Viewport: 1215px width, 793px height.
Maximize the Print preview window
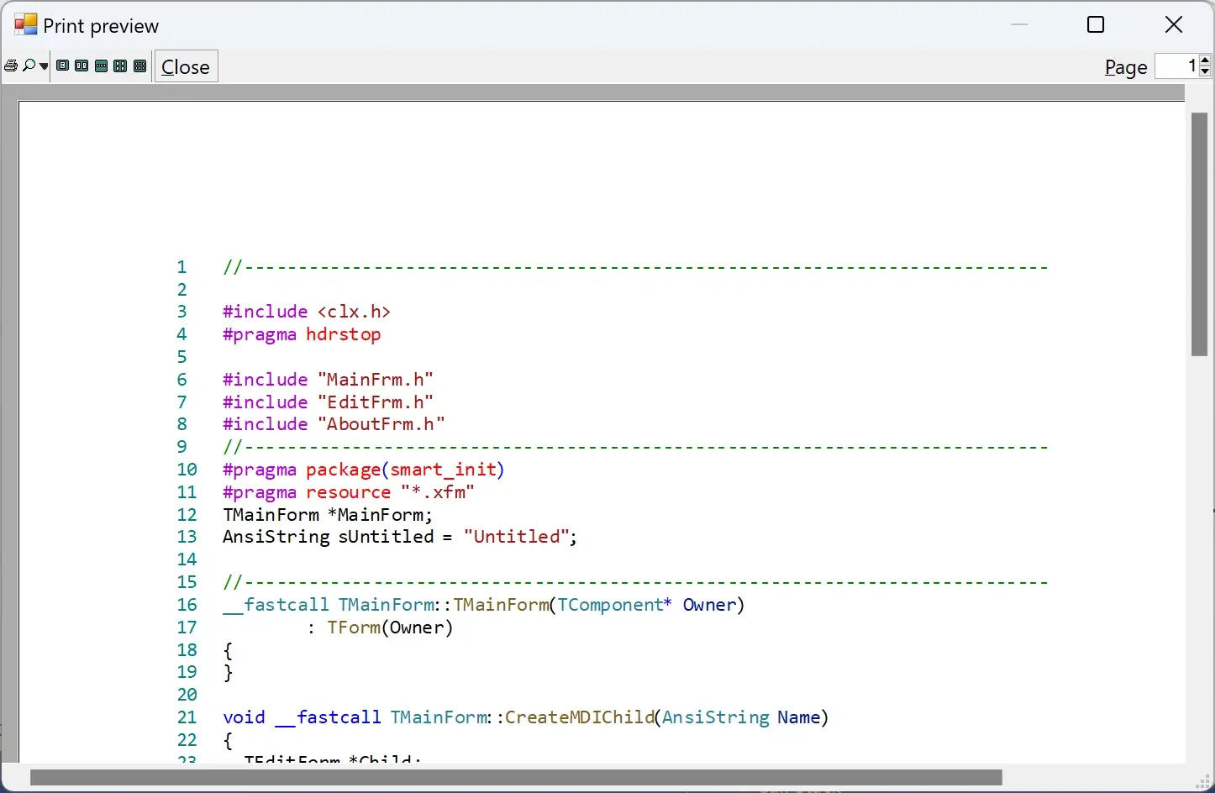[1096, 25]
